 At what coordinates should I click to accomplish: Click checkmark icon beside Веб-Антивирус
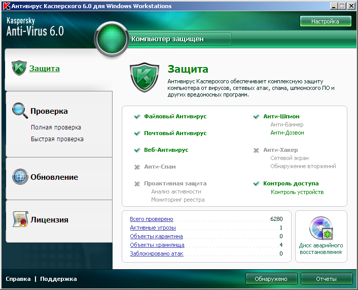137,150
